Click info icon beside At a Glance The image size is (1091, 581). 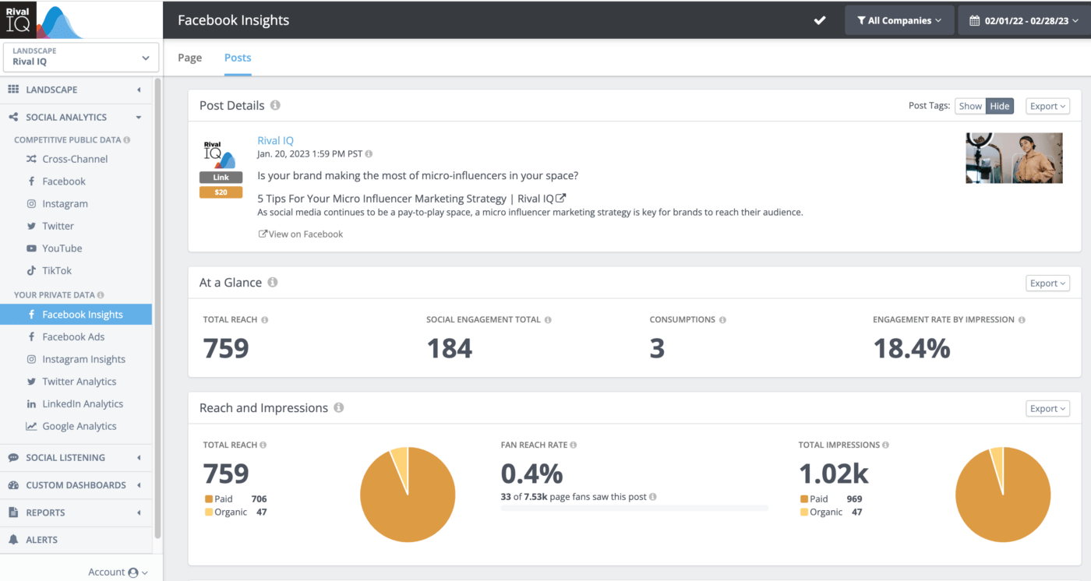pyautogui.click(x=273, y=283)
